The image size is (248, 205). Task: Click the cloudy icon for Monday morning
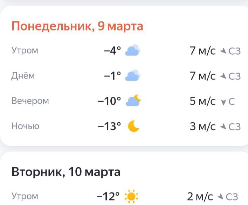click(133, 51)
